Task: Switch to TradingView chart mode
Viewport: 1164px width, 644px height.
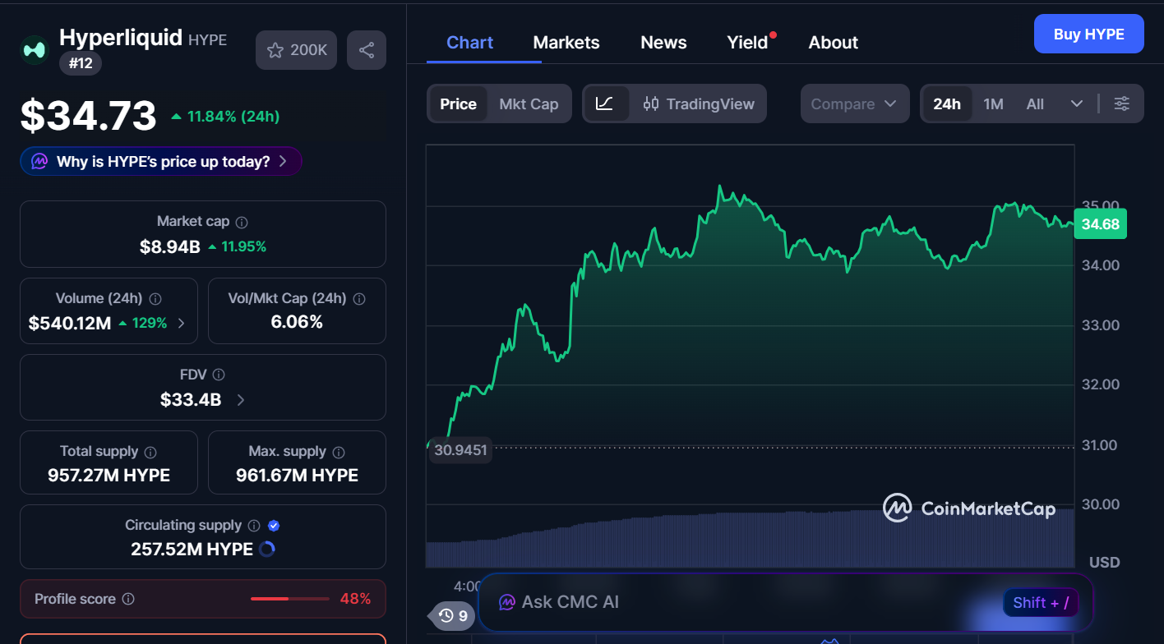Action: [699, 103]
